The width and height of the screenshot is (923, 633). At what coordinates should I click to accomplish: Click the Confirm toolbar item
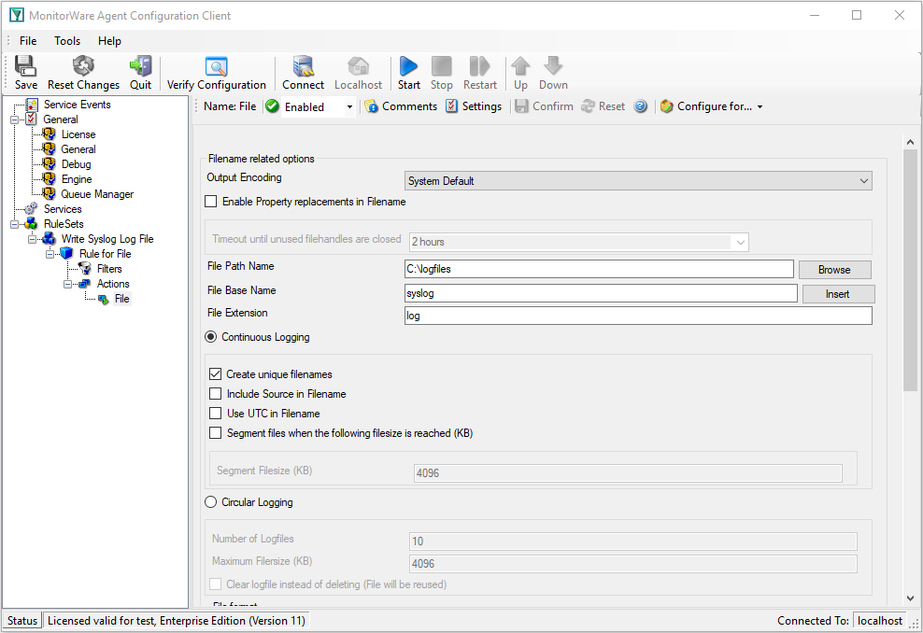544,106
